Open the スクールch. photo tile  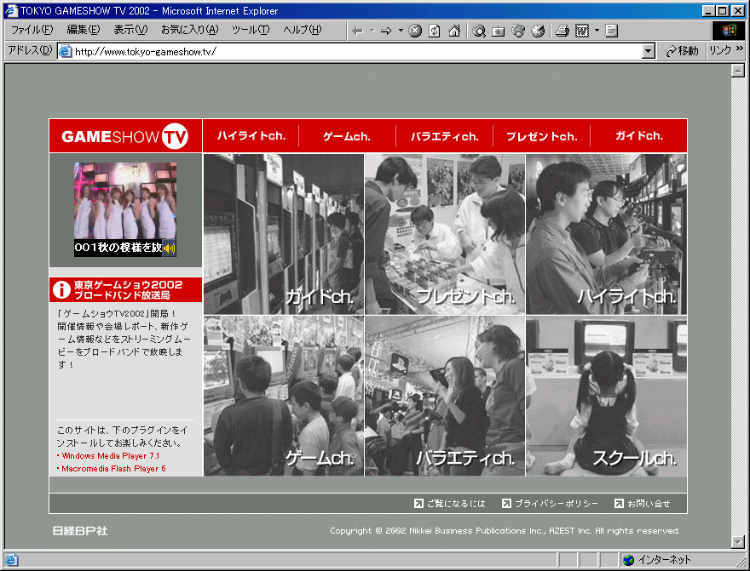coord(606,396)
